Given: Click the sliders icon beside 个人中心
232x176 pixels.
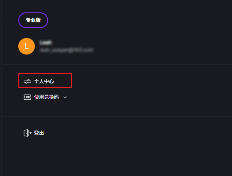Looking at the screenshot, I should (x=27, y=81).
